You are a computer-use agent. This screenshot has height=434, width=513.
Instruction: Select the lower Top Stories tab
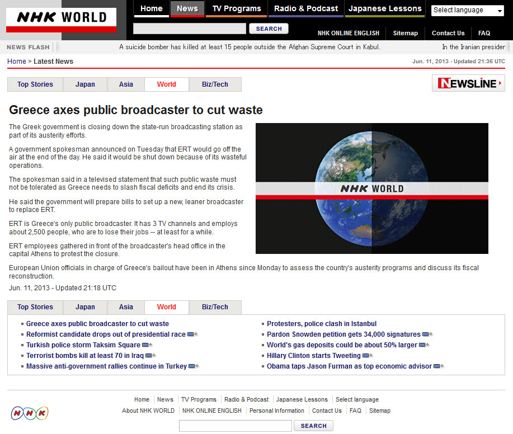click(x=35, y=307)
